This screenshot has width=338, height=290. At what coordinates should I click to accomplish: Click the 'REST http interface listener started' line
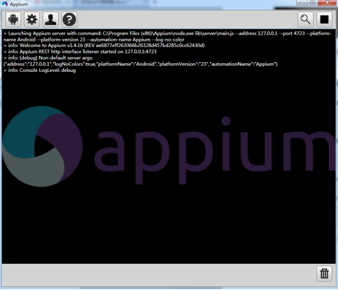[x=80, y=52]
